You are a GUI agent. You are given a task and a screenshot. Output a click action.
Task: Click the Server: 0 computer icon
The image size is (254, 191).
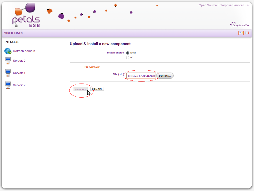[8, 61]
